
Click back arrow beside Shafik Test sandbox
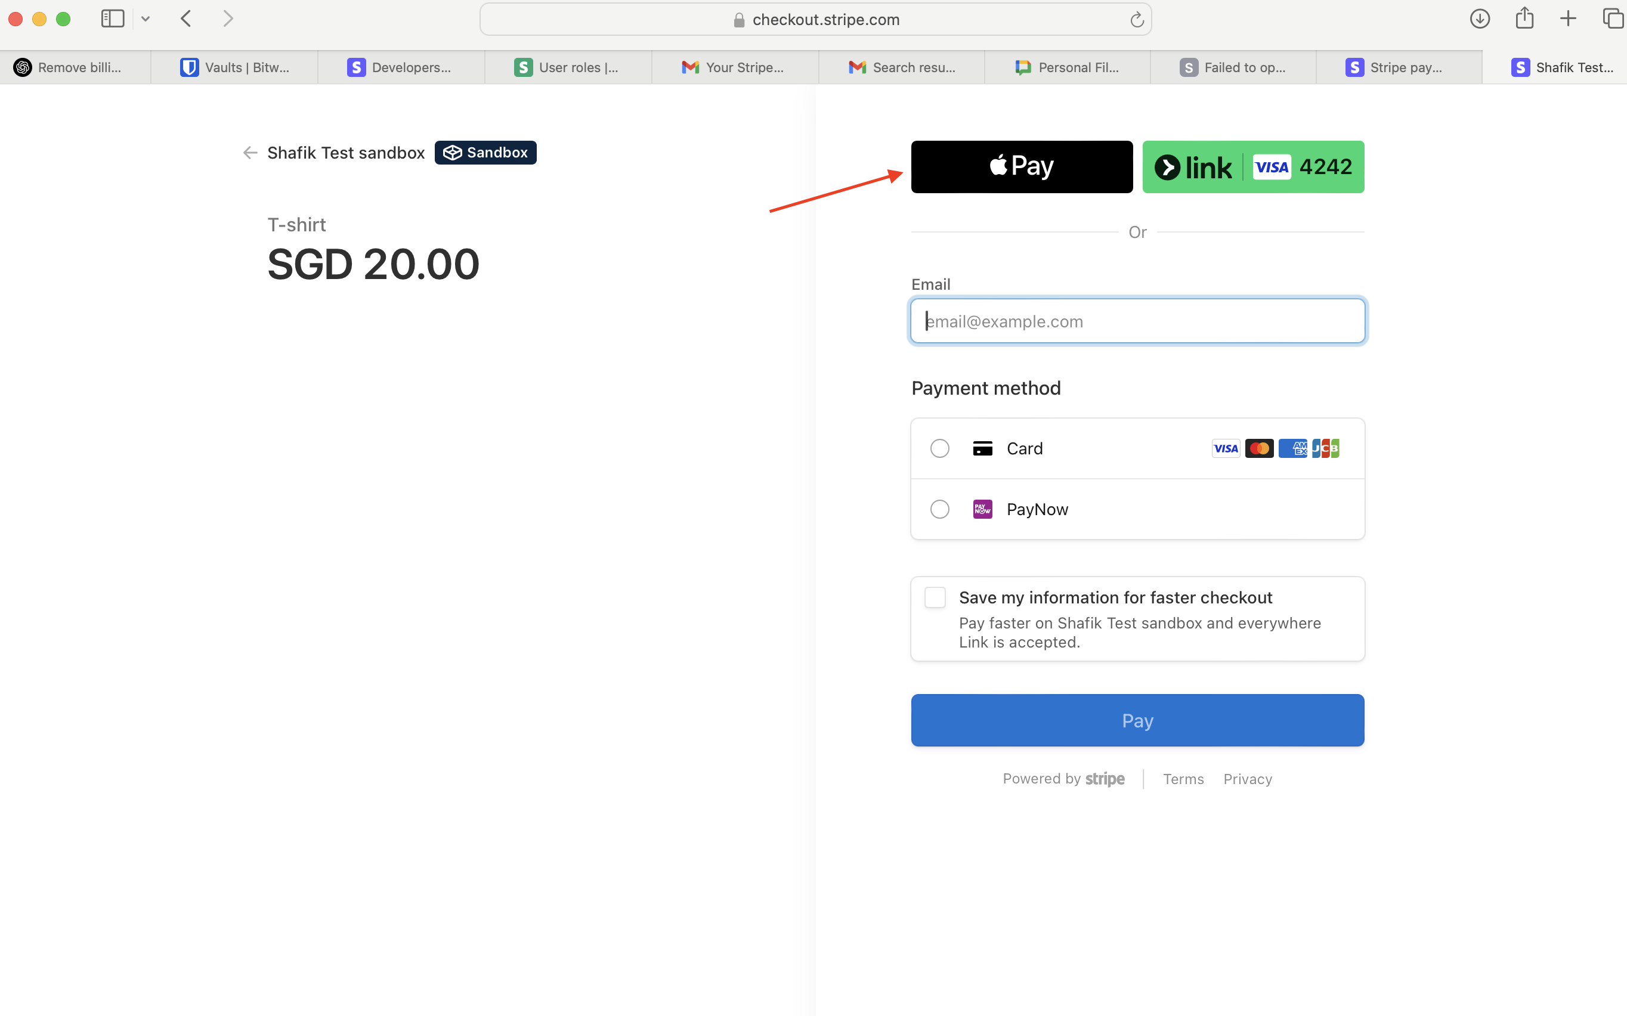pyautogui.click(x=250, y=153)
